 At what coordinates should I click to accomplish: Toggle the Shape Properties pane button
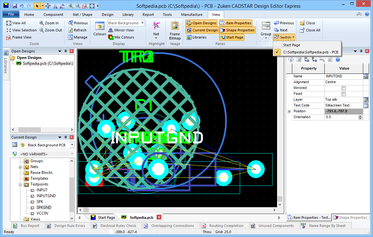click(238, 30)
